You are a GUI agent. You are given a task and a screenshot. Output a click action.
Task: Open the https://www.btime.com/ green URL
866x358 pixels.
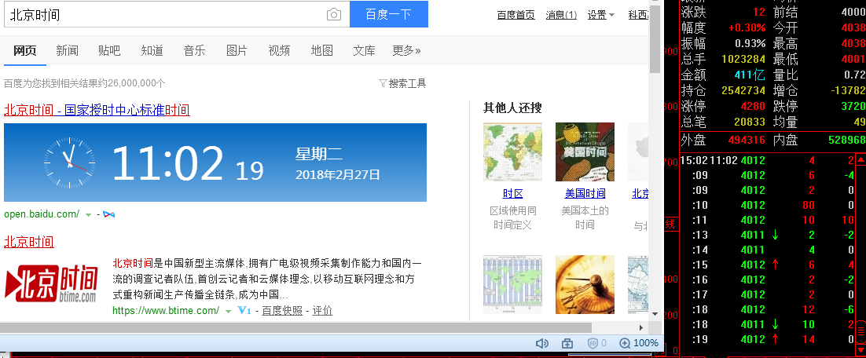pyautogui.click(x=166, y=311)
